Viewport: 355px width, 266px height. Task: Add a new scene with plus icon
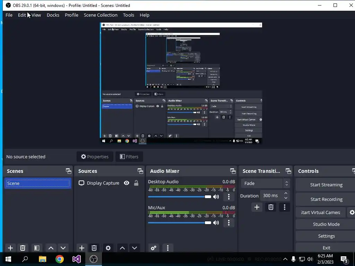click(10, 248)
